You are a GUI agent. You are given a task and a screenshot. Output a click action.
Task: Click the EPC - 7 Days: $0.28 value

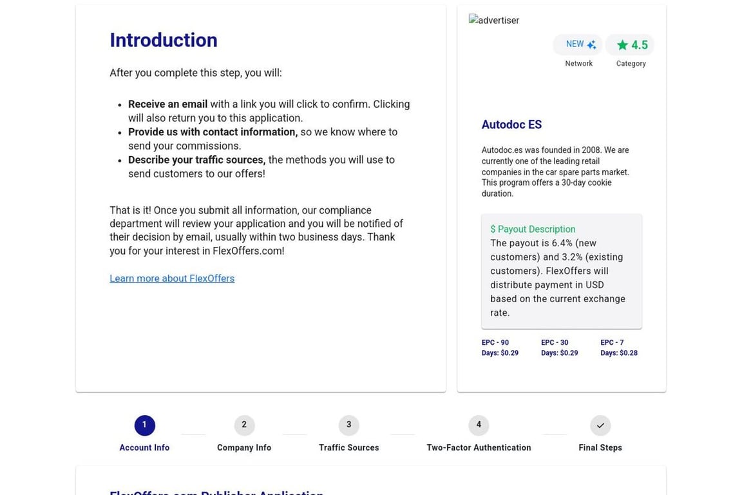pos(619,347)
